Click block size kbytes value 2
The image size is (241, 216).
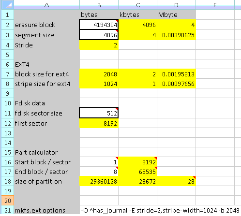(x=137, y=74)
